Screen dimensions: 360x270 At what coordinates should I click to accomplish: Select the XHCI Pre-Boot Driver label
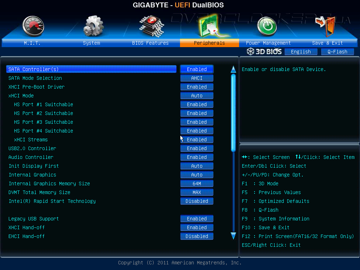click(37, 87)
